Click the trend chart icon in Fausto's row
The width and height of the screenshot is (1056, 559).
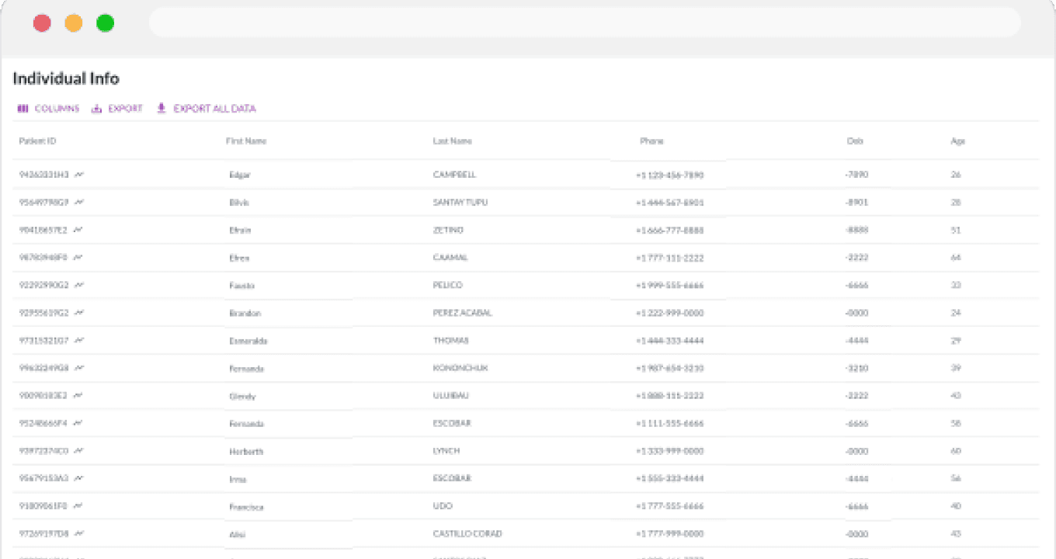(x=79, y=285)
